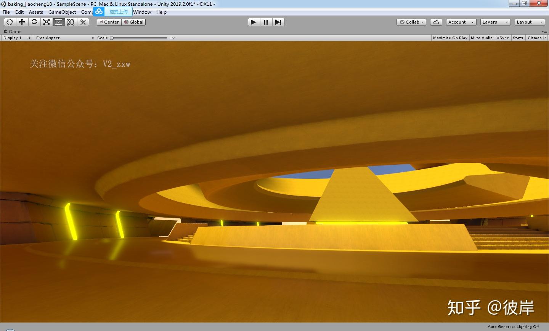This screenshot has height=331, width=549.
Task: Open the Edit menu
Action: click(19, 12)
